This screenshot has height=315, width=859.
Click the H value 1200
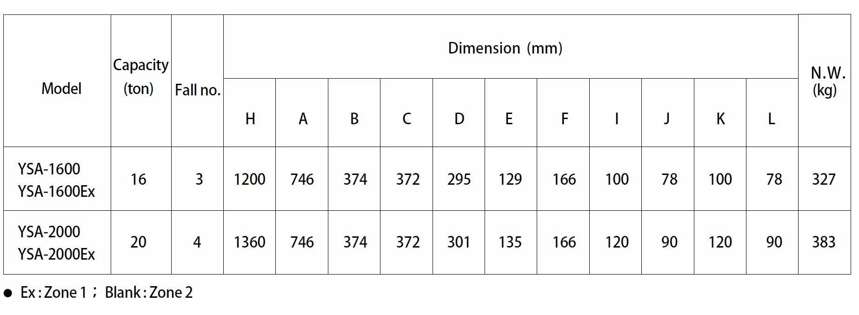250,179
